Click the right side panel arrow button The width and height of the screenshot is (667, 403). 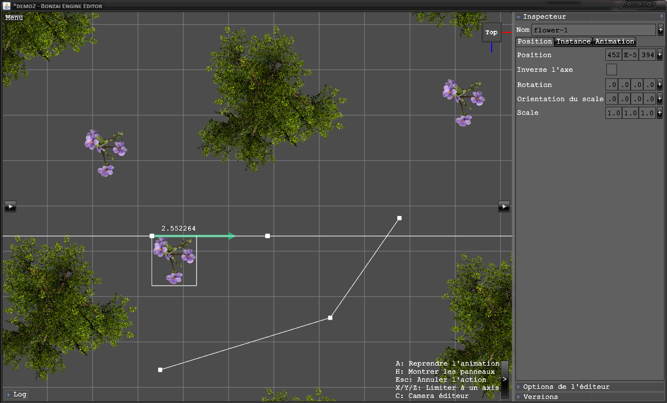[504, 206]
